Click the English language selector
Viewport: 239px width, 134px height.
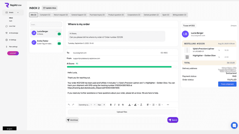[10, 129]
